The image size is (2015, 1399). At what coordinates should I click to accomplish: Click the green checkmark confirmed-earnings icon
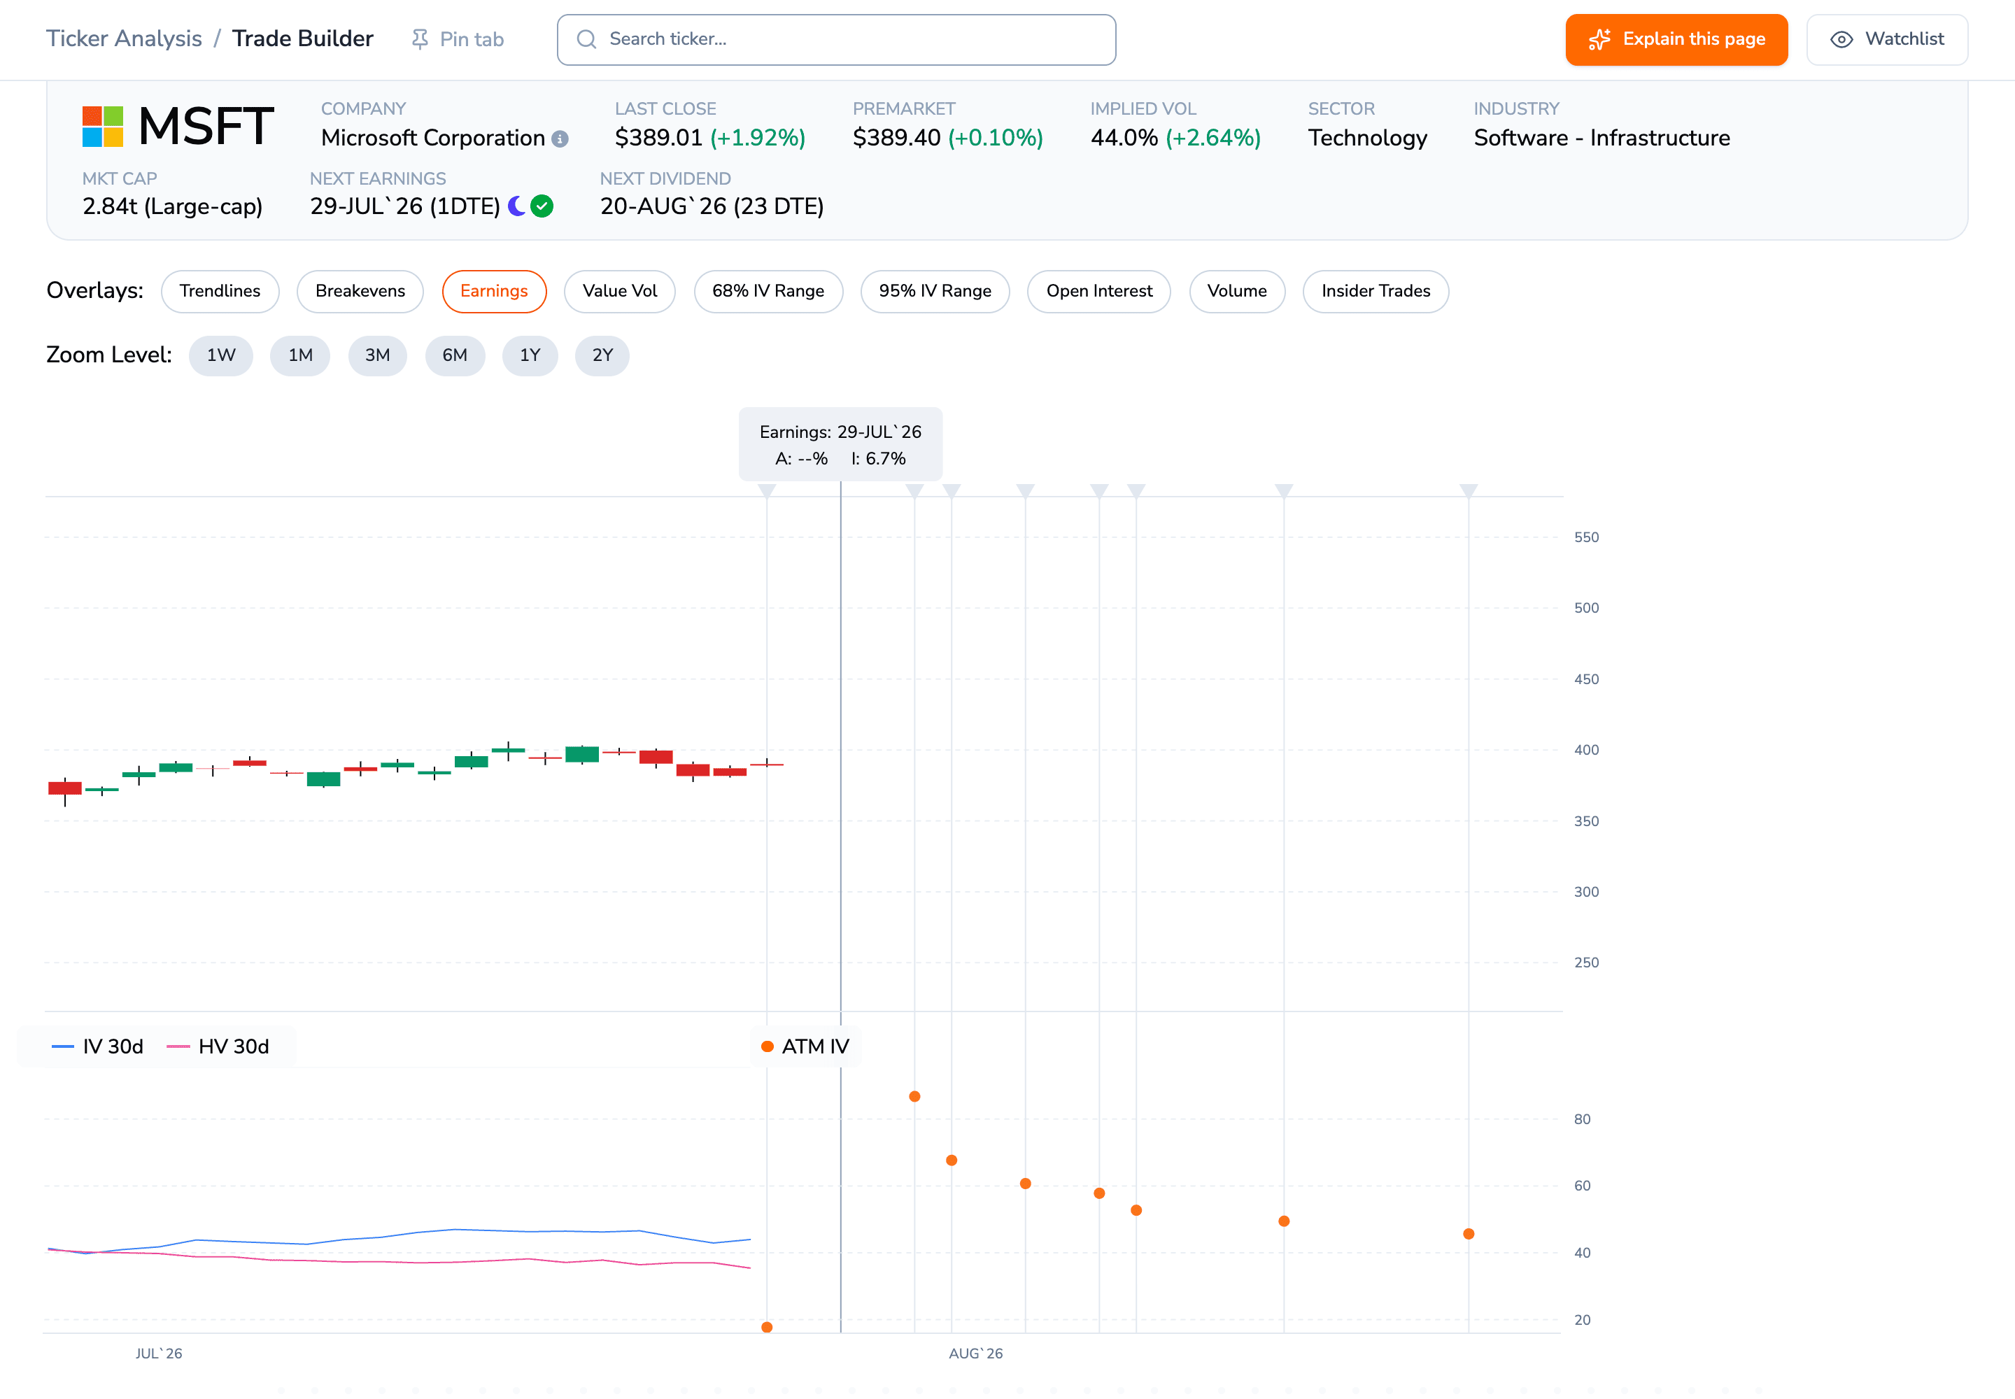point(543,206)
